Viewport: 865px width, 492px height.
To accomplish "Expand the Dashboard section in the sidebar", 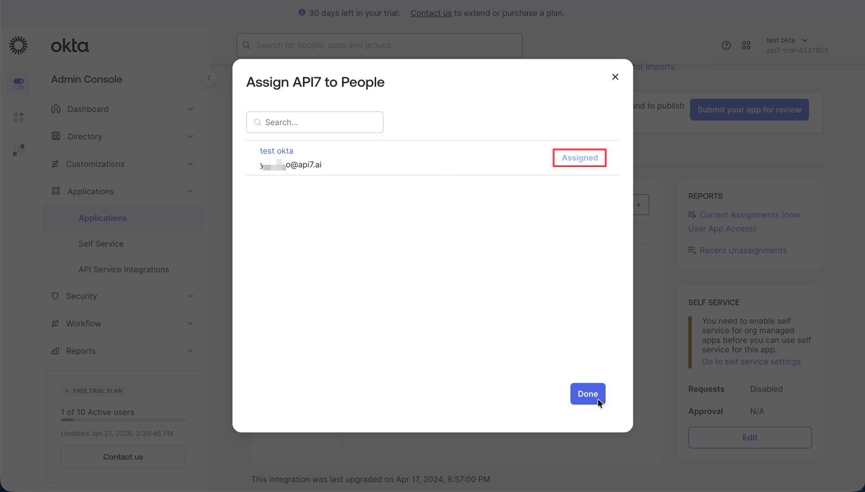I will pyautogui.click(x=88, y=109).
